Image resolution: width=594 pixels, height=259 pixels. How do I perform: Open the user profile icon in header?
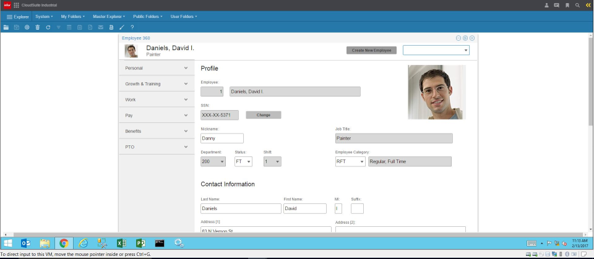[546, 5]
